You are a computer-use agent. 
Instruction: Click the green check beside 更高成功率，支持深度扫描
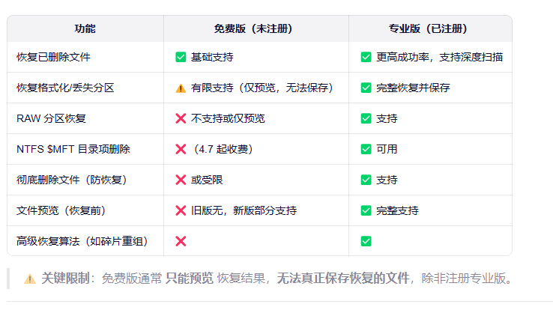(366, 57)
